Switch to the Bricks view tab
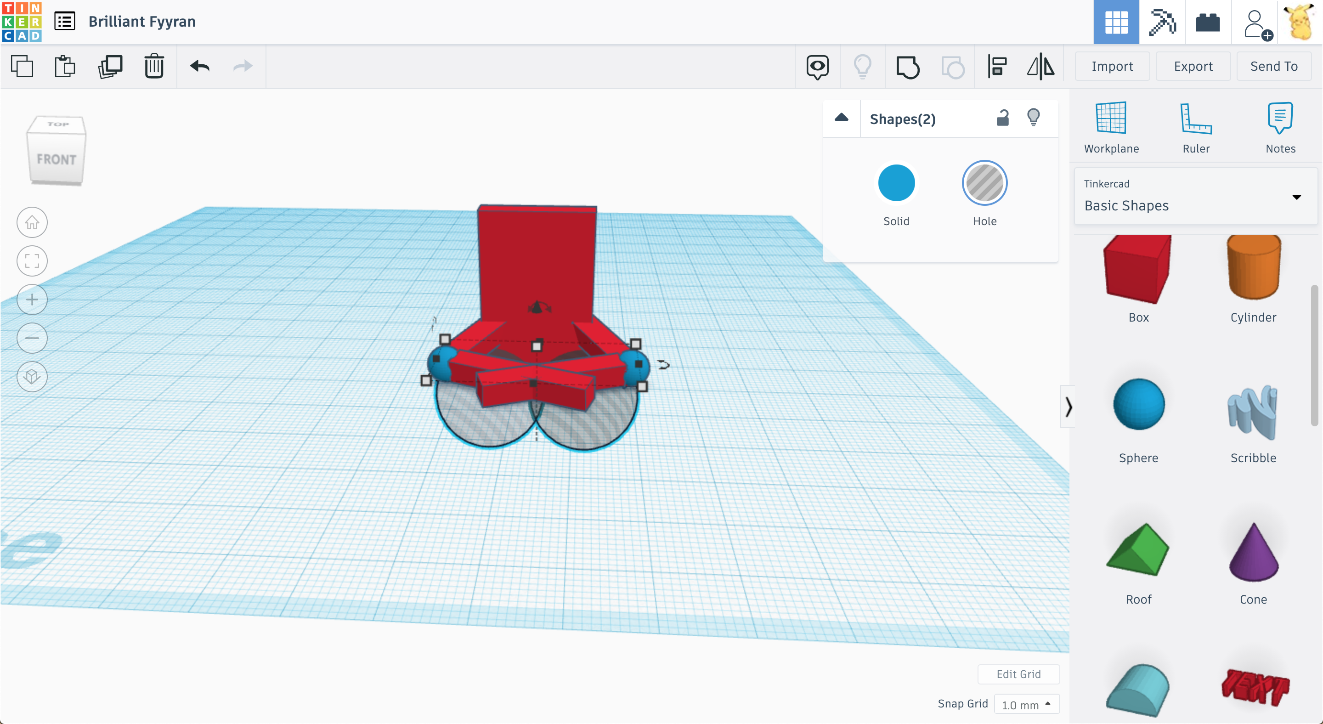 (x=1207, y=23)
